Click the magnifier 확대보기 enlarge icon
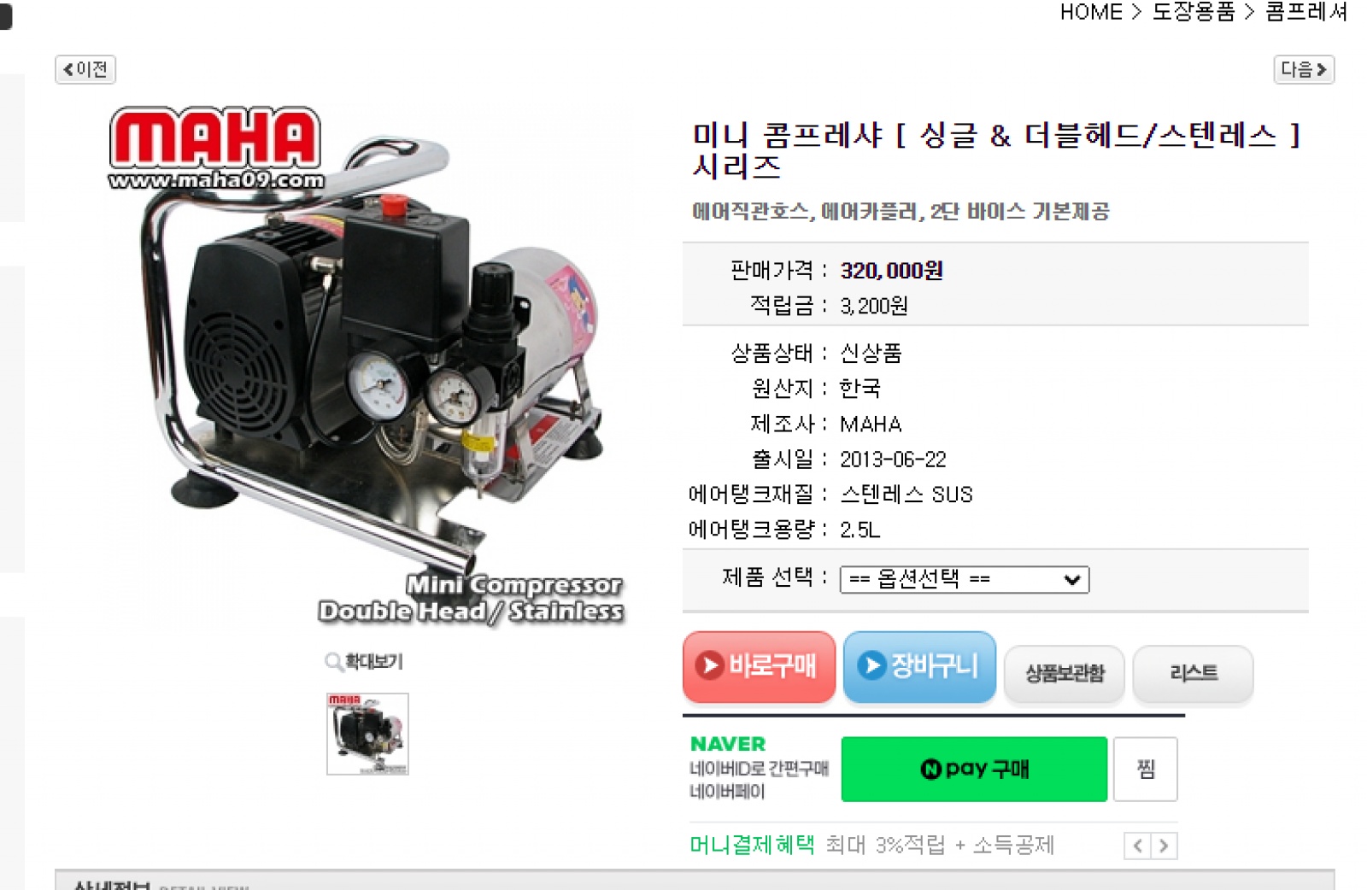This screenshot has width=1367, height=890. (333, 661)
